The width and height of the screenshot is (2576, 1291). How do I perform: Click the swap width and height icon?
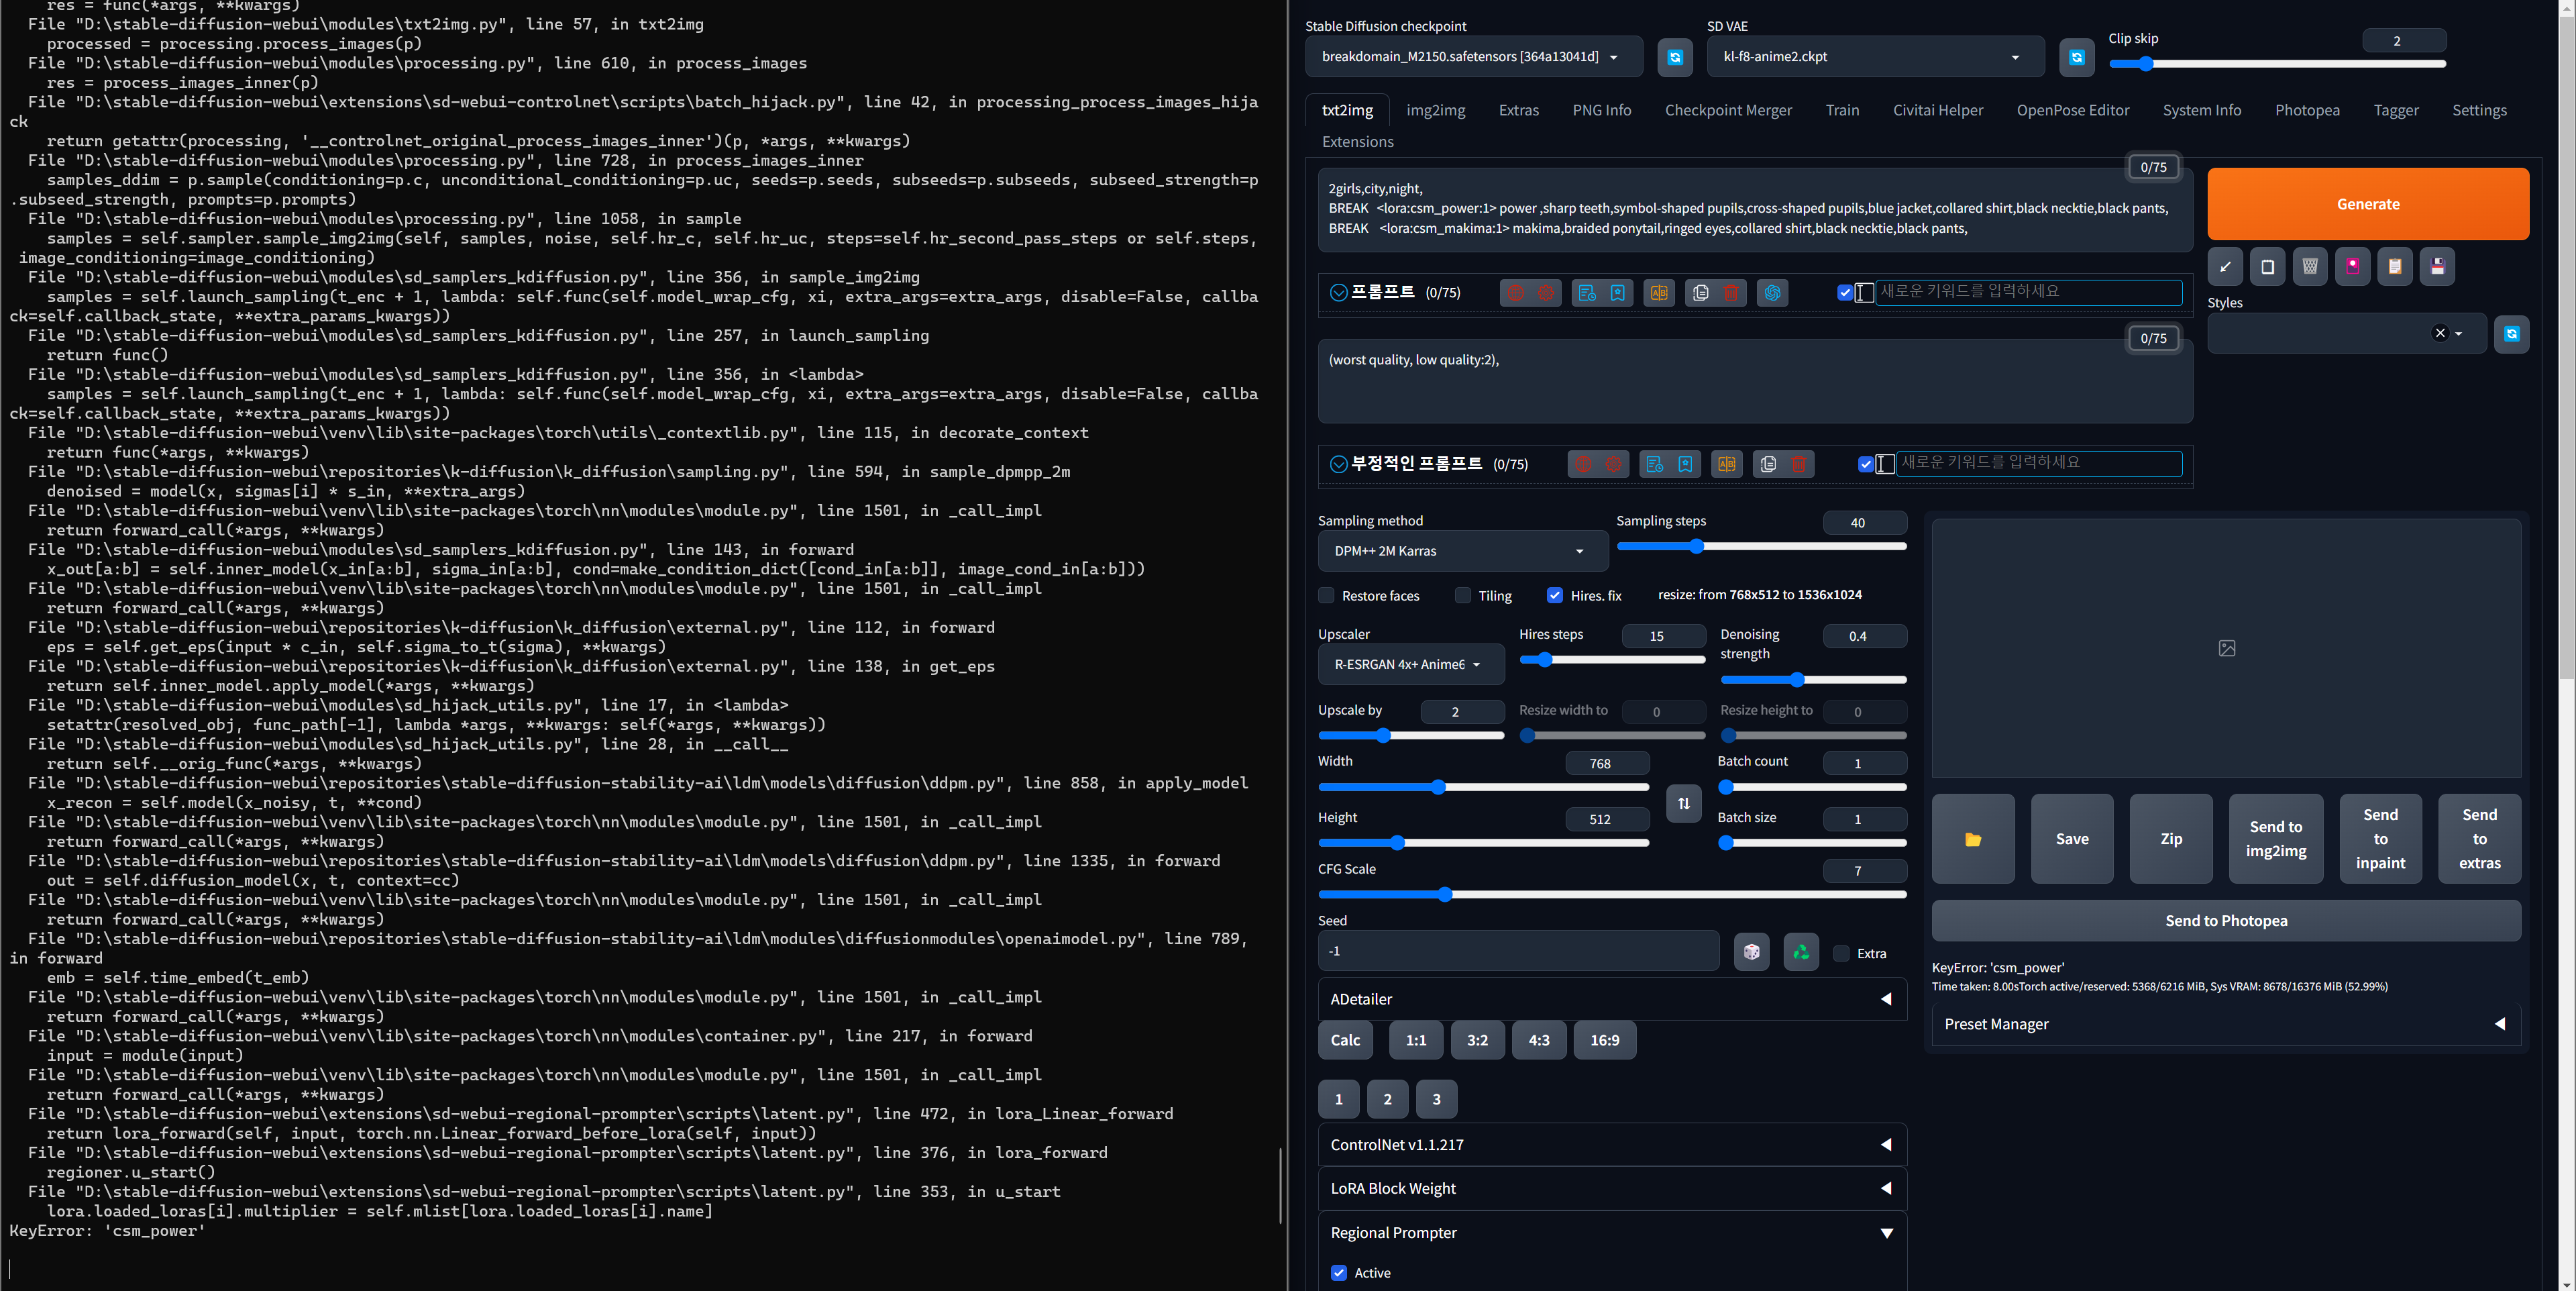[x=1683, y=803]
